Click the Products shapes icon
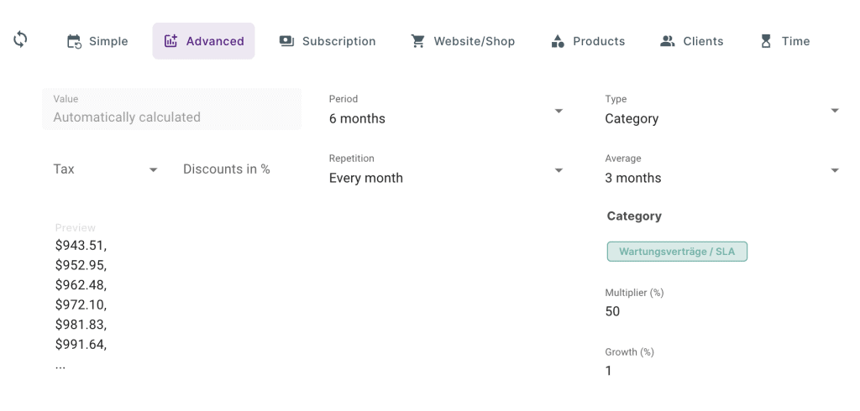The image size is (860, 411). click(x=557, y=41)
